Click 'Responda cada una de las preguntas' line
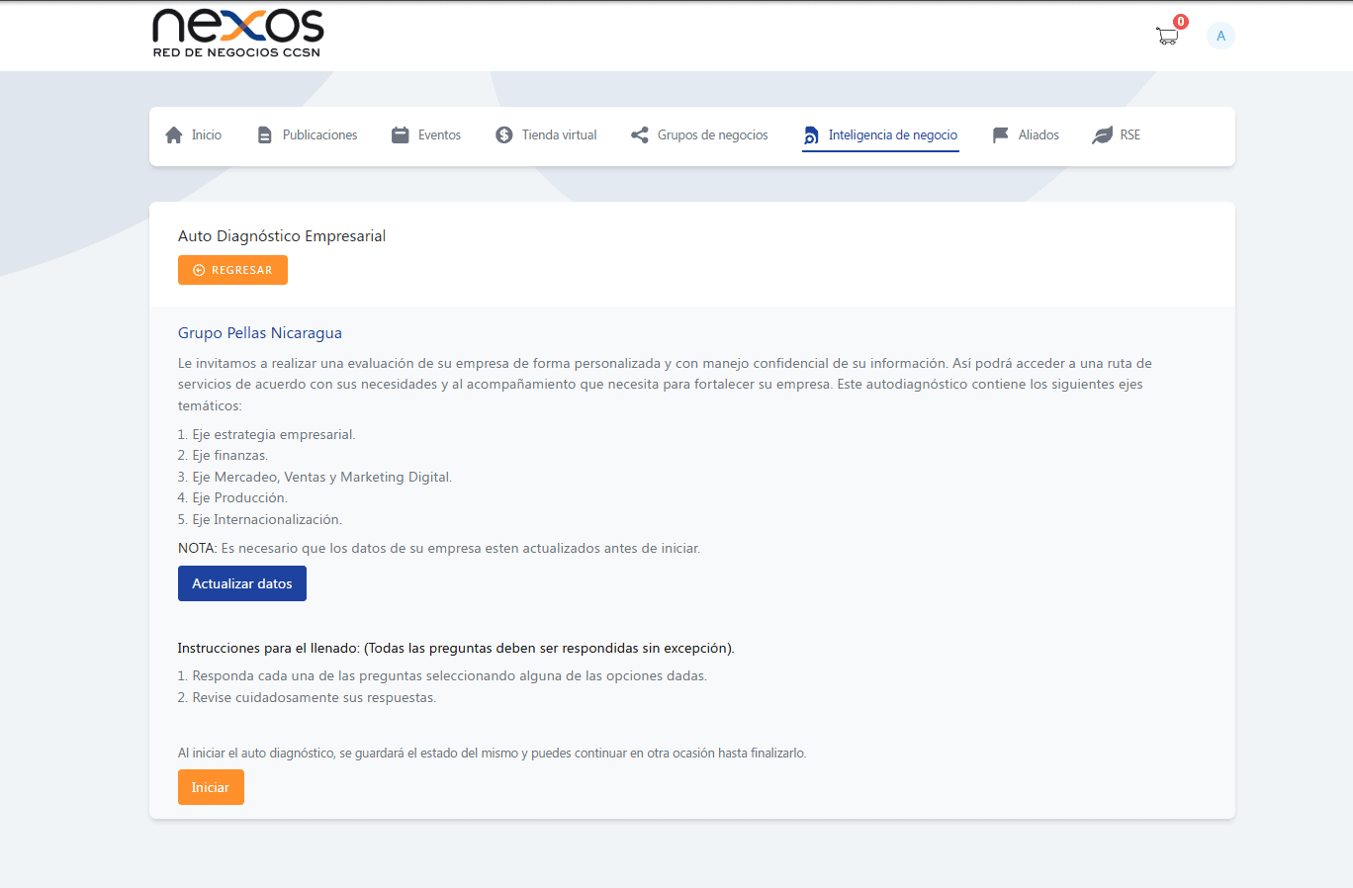Image resolution: width=1353 pixels, height=888 pixels. (450, 676)
